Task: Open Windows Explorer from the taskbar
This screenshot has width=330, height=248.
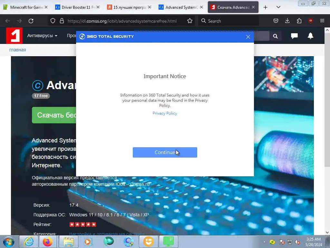Action: point(69,242)
